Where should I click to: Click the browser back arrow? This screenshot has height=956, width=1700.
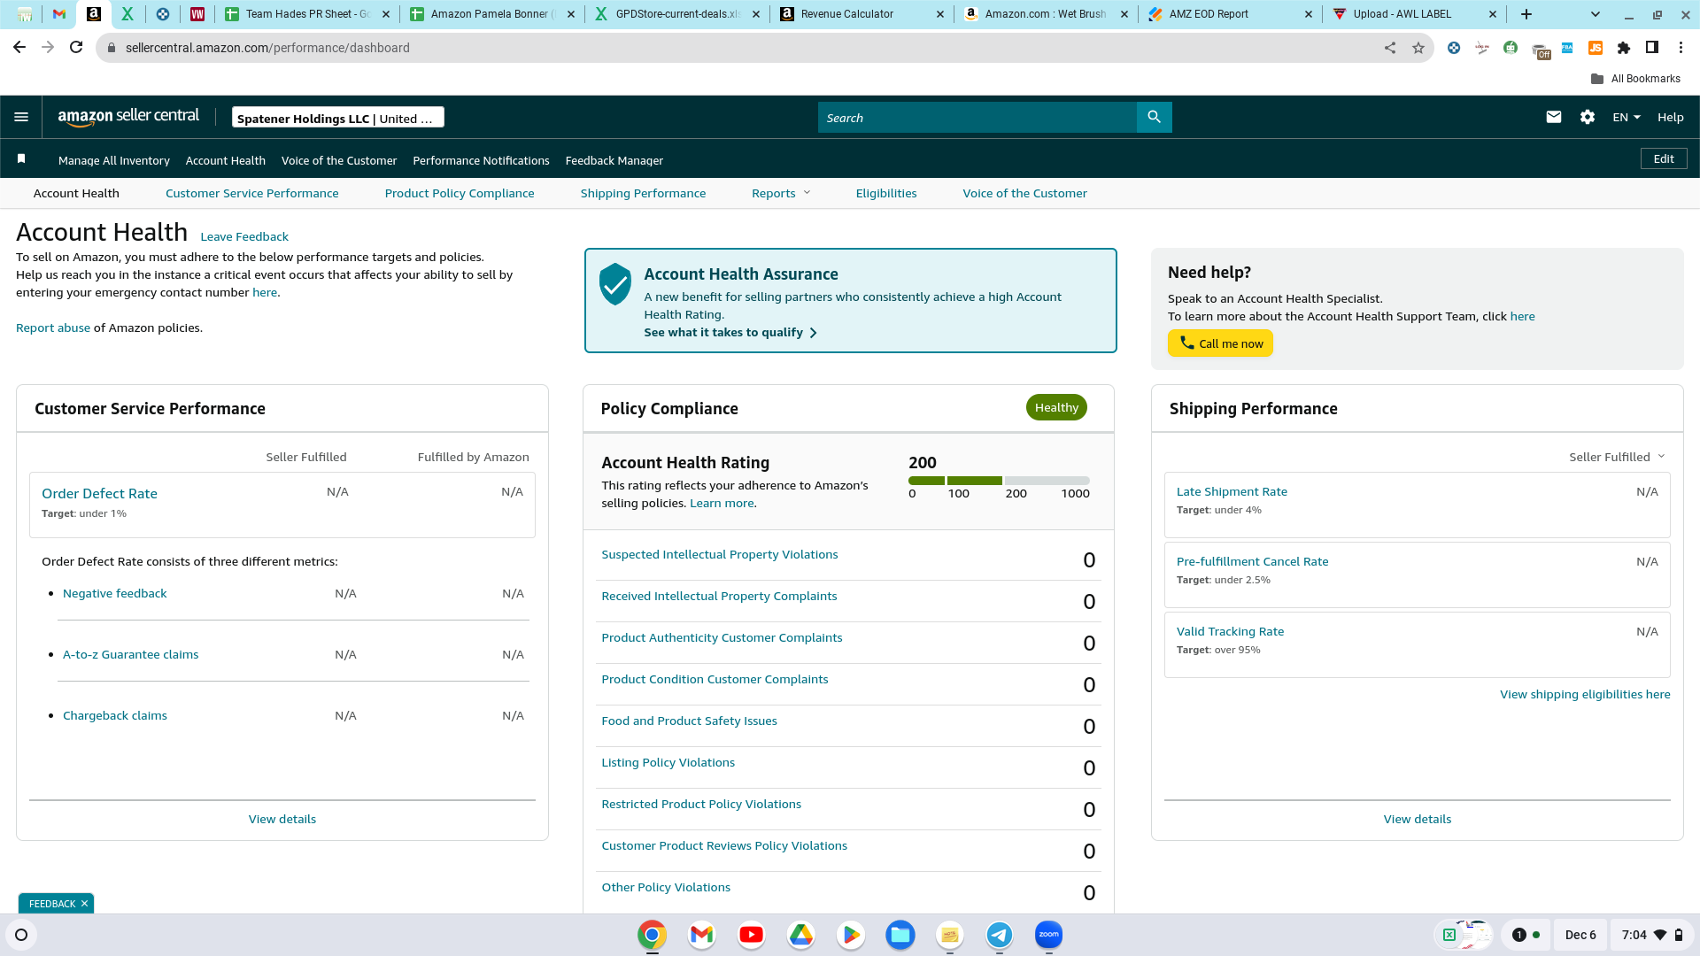19,48
